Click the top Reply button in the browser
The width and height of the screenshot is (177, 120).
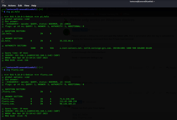coord(171,67)
